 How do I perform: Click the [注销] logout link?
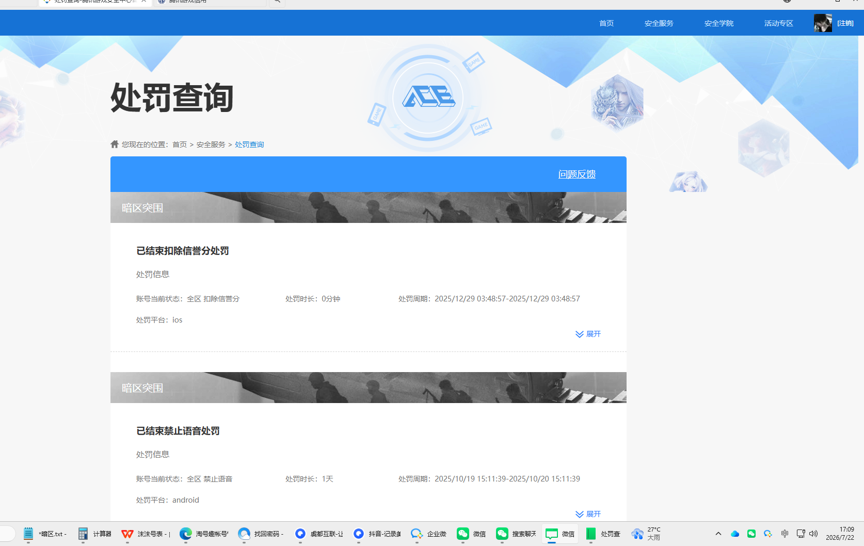(845, 23)
